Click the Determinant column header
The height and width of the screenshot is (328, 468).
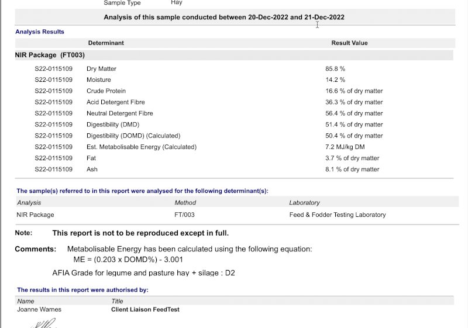pos(106,43)
